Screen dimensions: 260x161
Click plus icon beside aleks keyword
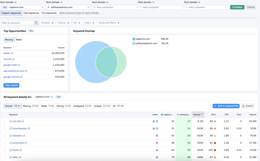point(11,157)
